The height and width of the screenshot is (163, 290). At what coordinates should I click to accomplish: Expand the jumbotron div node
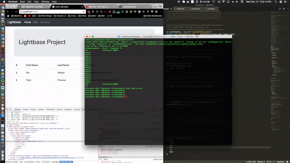tap(11, 132)
